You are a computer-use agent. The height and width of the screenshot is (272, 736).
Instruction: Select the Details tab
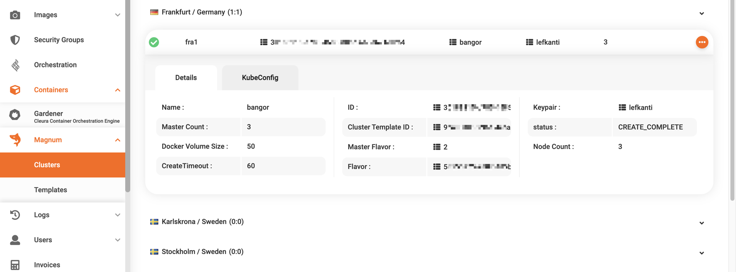click(x=186, y=78)
